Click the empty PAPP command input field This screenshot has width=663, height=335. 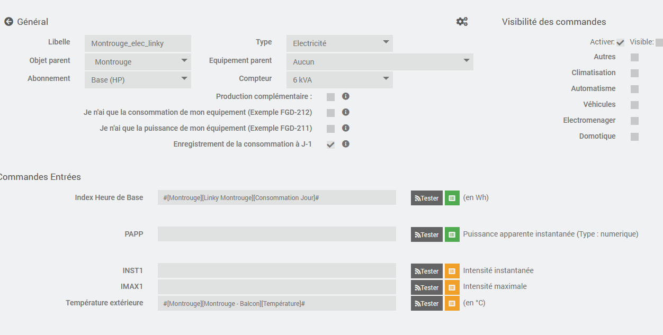276,234
